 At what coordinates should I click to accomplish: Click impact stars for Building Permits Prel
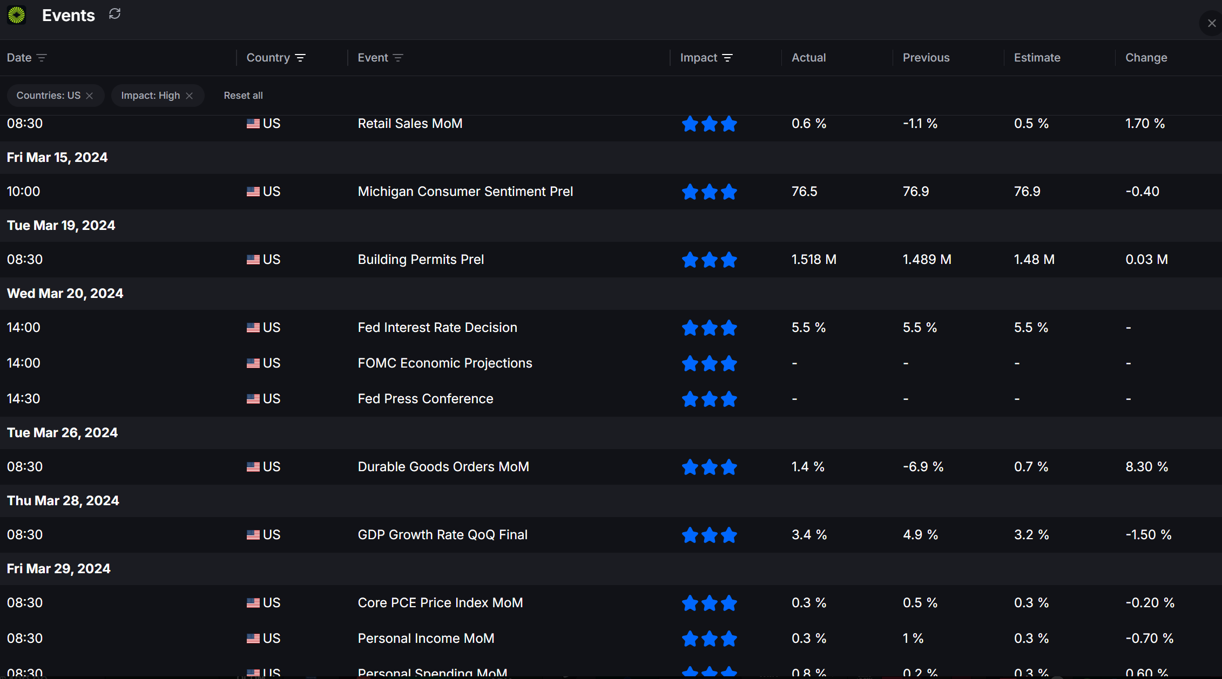[710, 260]
